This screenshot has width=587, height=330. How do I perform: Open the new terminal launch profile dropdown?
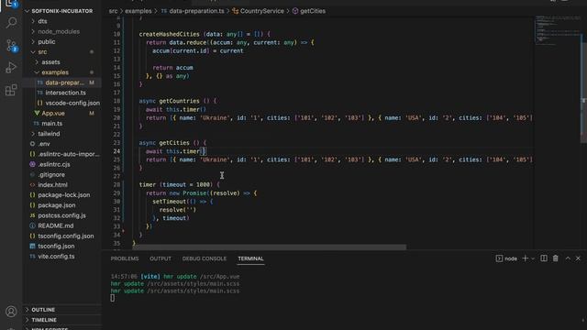[x=533, y=258]
